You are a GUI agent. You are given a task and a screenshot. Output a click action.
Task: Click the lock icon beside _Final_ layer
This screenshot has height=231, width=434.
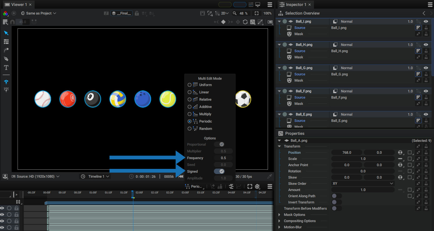click(x=137, y=13)
